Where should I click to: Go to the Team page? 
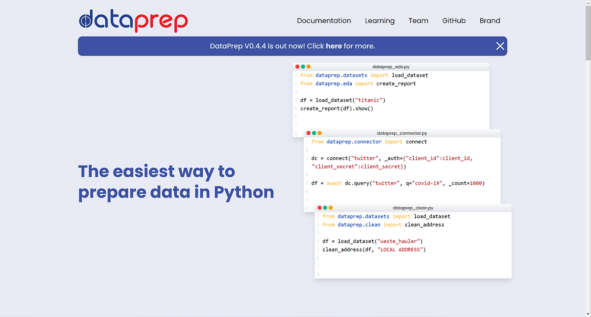(418, 21)
